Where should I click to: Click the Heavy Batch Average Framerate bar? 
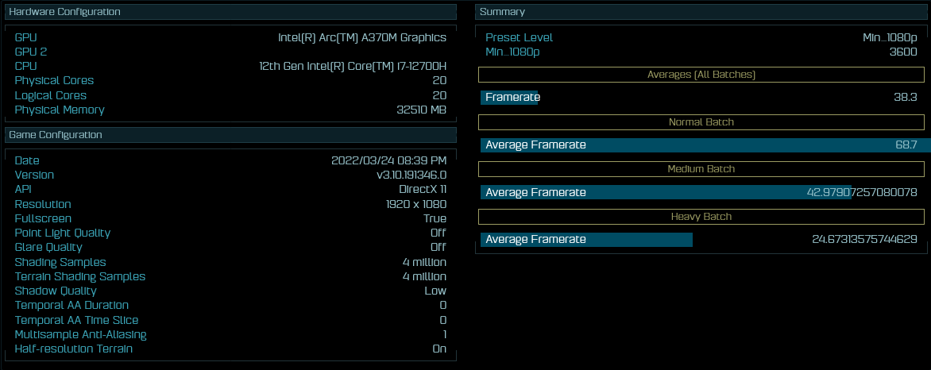[587, 240]
